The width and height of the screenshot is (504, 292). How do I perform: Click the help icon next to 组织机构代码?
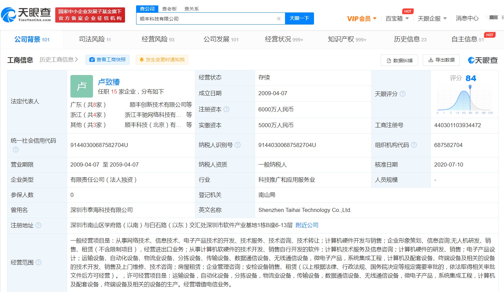point(414,145)
